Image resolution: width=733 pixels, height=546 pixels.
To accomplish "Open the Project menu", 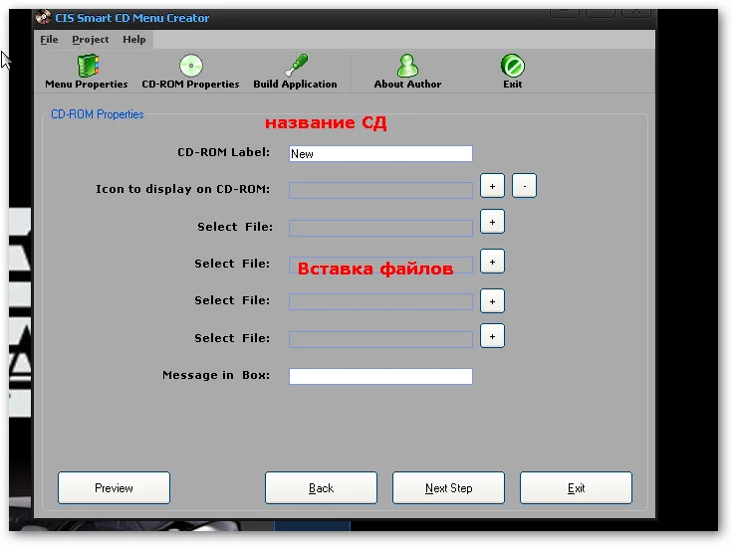I will coord(91,40).
